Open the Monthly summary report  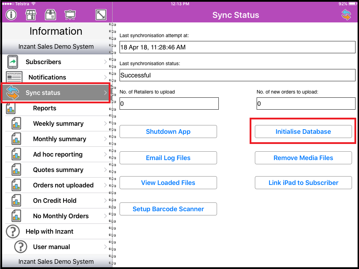[56, 139]
